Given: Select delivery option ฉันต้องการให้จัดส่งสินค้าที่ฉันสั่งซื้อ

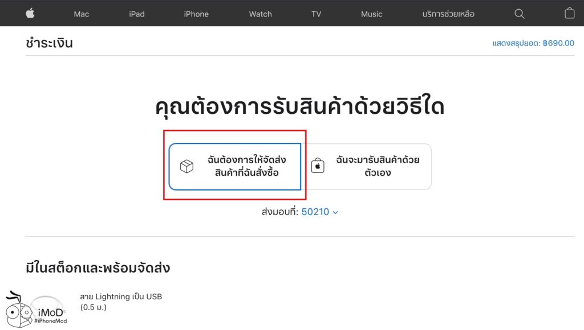Looking at the screenshot, I should click(x=235, y=166).
